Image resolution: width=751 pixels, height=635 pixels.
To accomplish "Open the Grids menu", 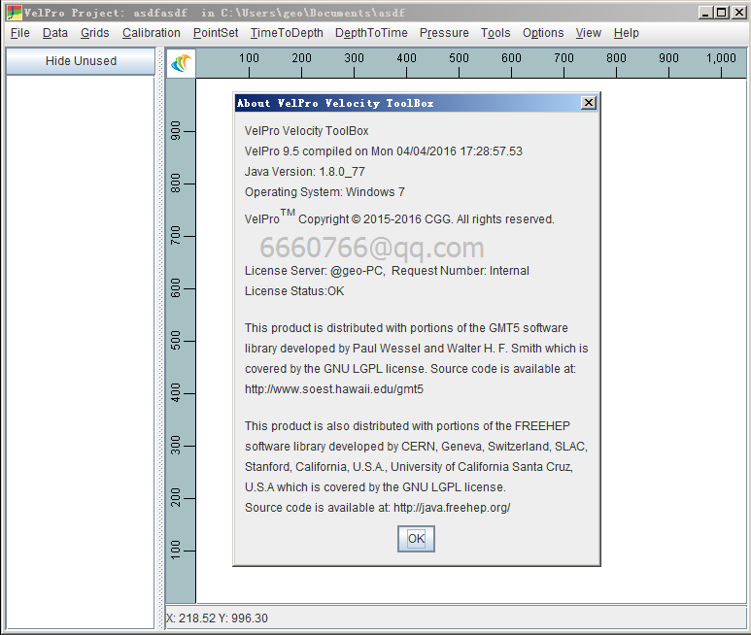I will tap(95, 33).
